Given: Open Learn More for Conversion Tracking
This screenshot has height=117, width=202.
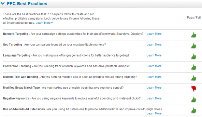Looking at the screenshot, I should (154, 66).
